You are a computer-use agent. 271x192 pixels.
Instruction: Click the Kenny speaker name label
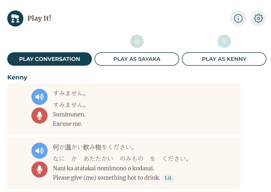tap(17, 77)
